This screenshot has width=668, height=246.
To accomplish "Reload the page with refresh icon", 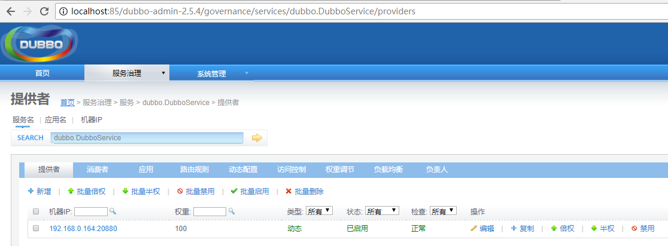I will click(44, 11).
